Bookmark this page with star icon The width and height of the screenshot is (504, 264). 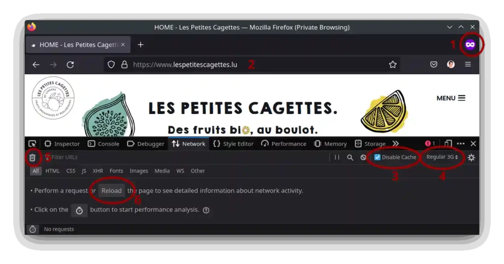[x=393, y=64]
